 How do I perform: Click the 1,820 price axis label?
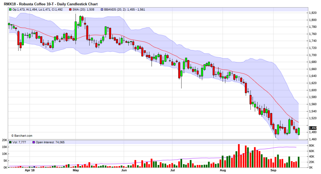313,13
